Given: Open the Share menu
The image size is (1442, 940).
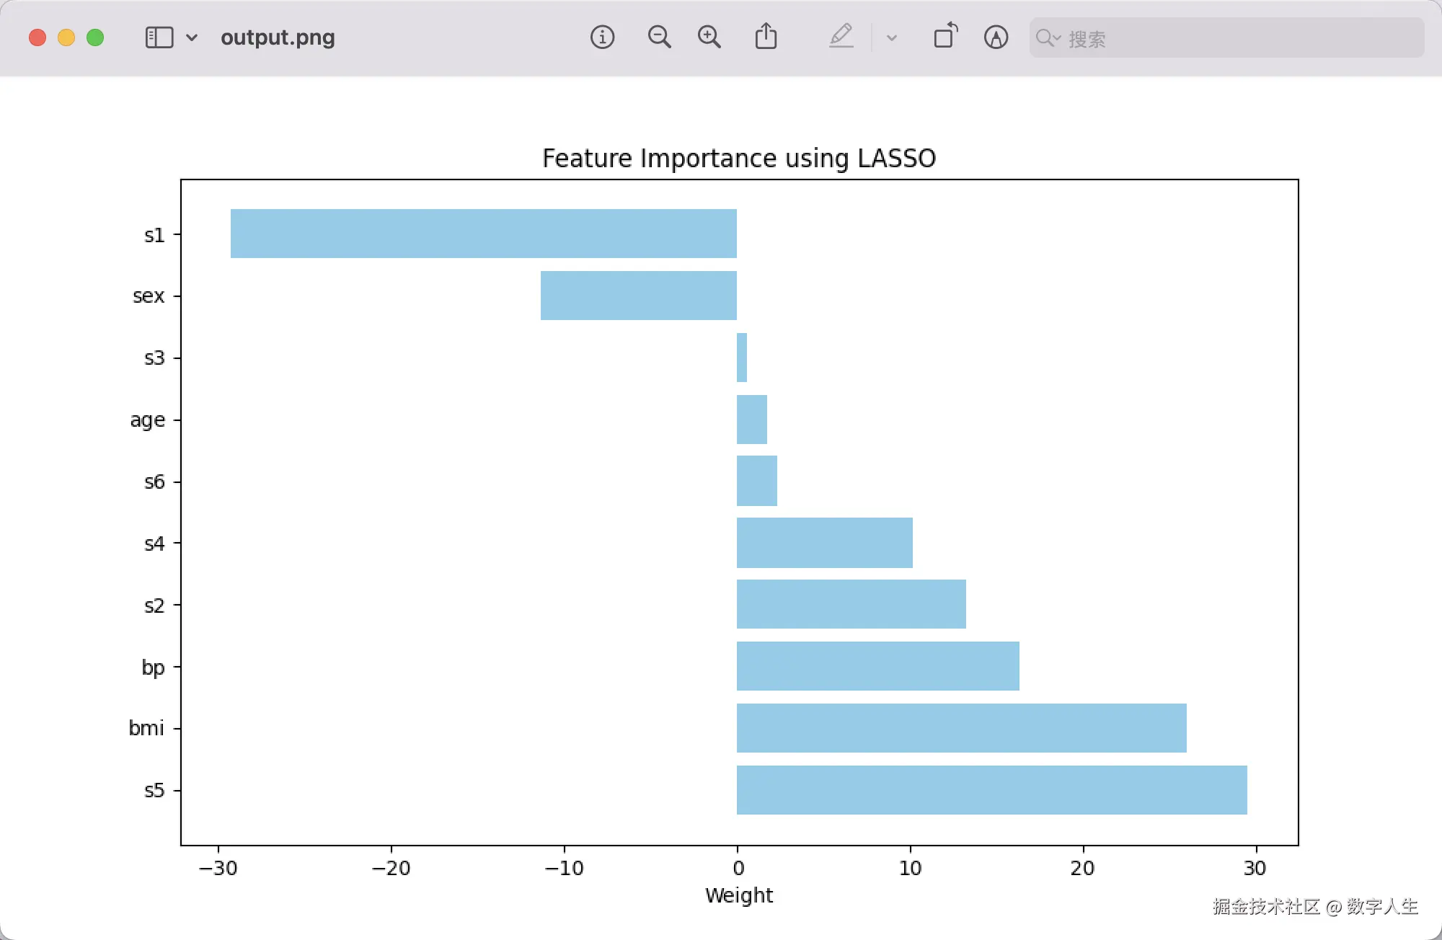Looking at the screenshot, I should click(766, 36).
